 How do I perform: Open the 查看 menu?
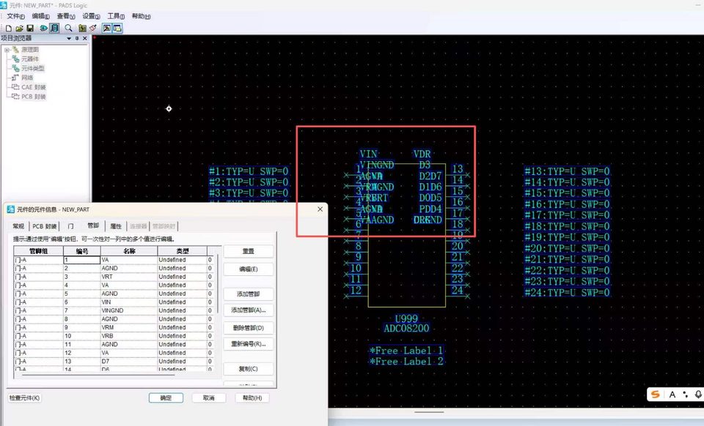pyautogui.click(x=65, y=16)
